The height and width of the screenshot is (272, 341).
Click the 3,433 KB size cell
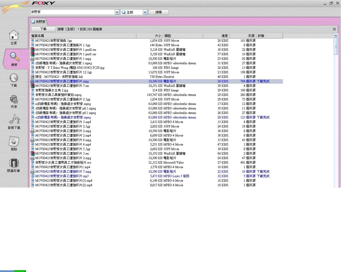[156, 122]
